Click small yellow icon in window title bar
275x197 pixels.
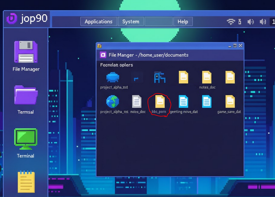pos(99,46)
